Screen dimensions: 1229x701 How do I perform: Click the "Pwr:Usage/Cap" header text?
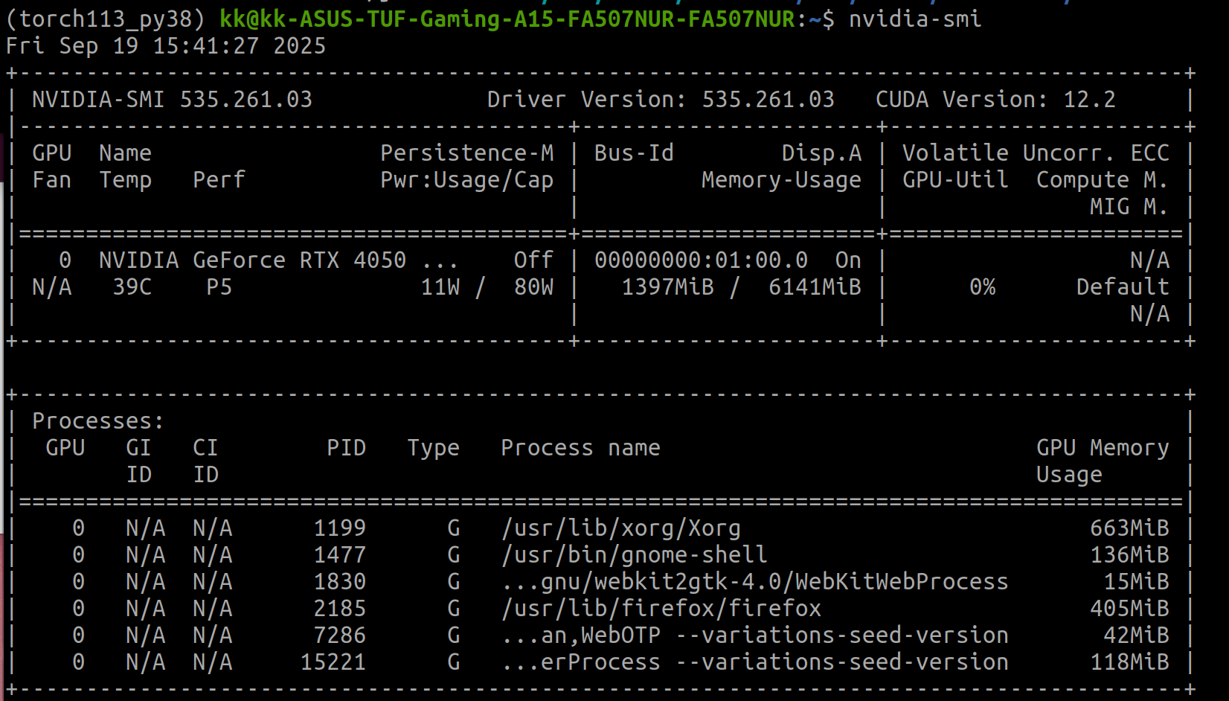[x=466, y=180]
